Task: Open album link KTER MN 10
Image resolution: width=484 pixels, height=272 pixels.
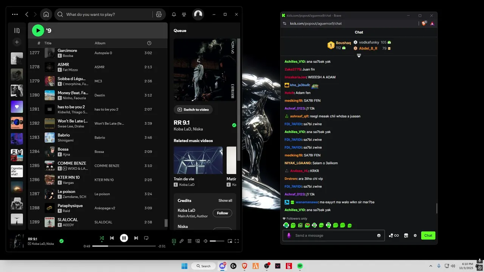Action: click(104, 180)
